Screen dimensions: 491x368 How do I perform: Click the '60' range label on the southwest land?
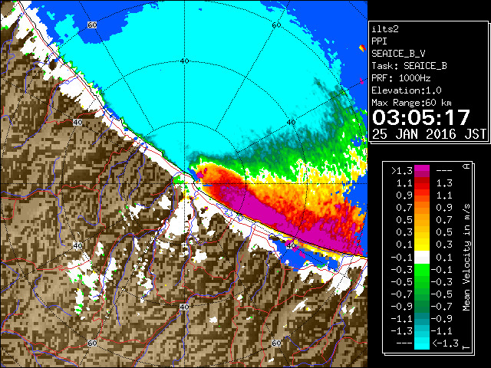click(92, 343)
